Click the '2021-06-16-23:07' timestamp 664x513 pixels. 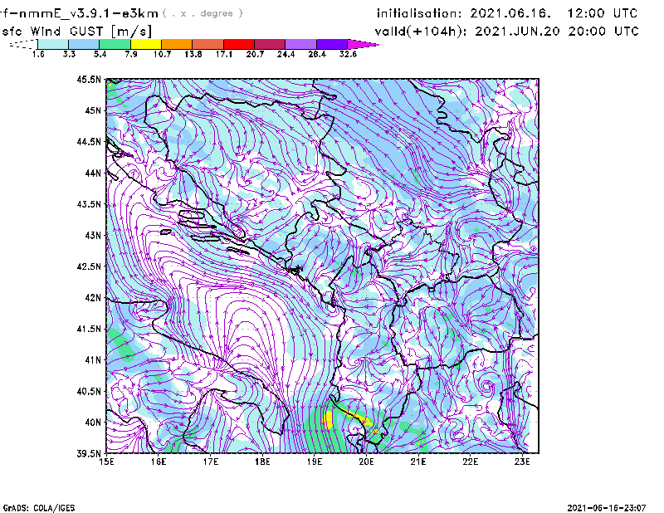point(607,508)
